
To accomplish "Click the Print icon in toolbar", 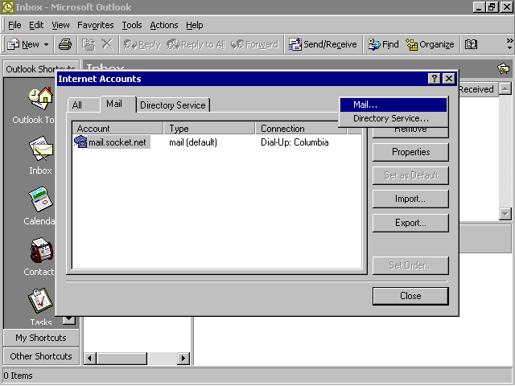I will pyautogui.click(x=65, y=44).
